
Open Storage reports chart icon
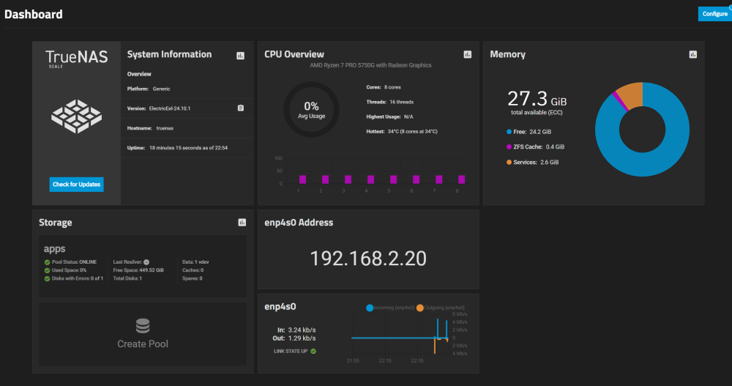[242, 223]
